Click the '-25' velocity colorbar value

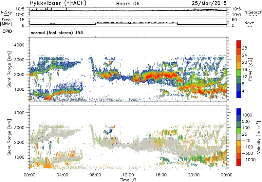tap(246, 140)
